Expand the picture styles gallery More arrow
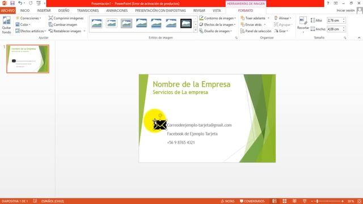The image size is (363, 204). click(196, 30)
